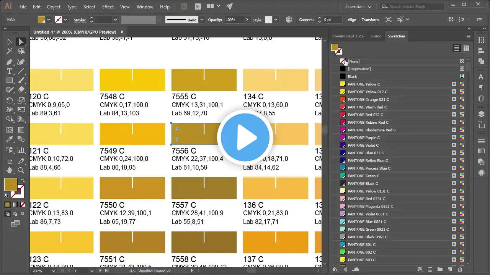Open the Effect menu
This screenshot has height=275, width=490.
(x=108, y=6)
